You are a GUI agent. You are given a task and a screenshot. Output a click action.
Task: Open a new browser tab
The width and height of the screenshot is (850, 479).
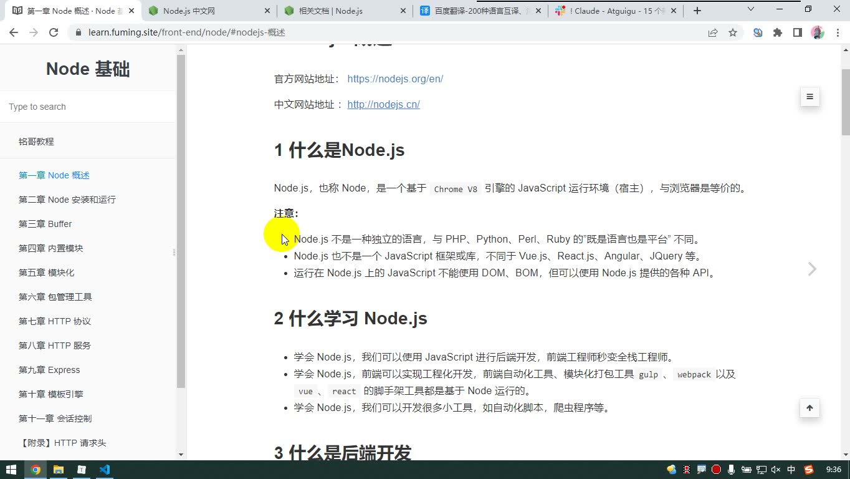click(697, 11)
